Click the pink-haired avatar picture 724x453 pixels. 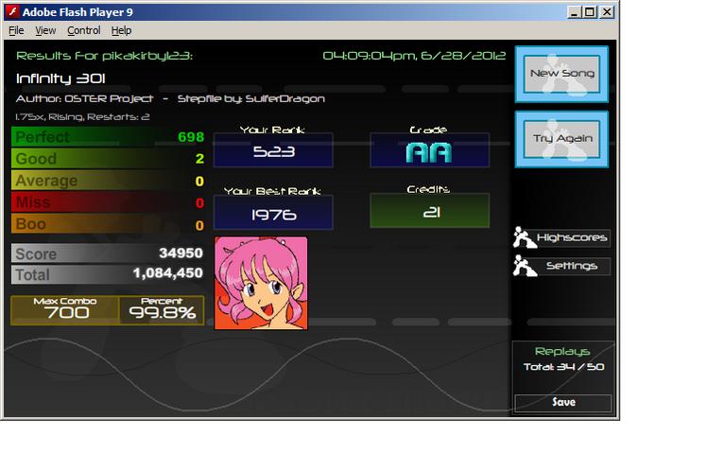tap(261, 283)
